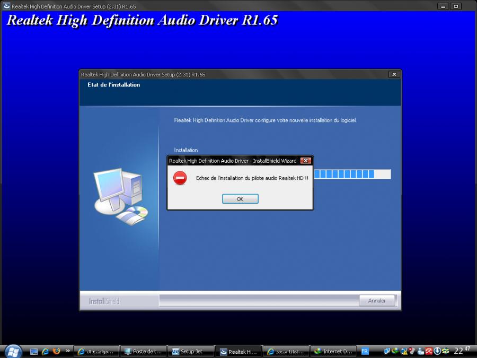
Task: Switch to the Setup Jet taskbar window
Action: [190, 351]
